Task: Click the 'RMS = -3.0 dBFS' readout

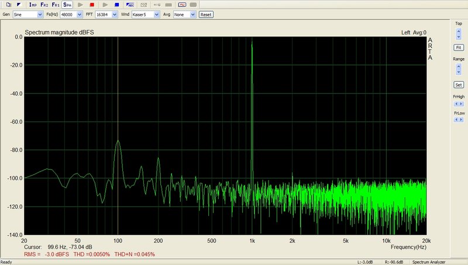Action: tap(46, 254)
